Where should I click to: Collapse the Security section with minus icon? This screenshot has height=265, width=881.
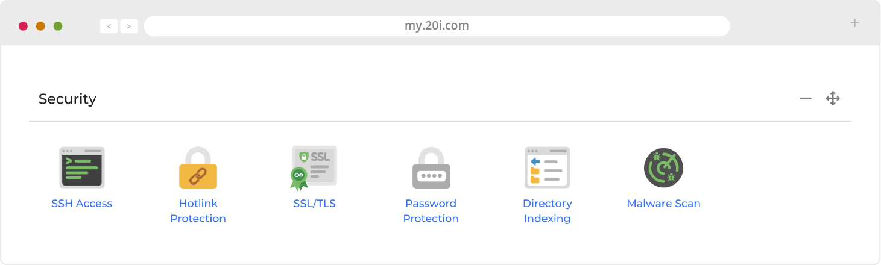pyautogui.click(x=806, y=99)
